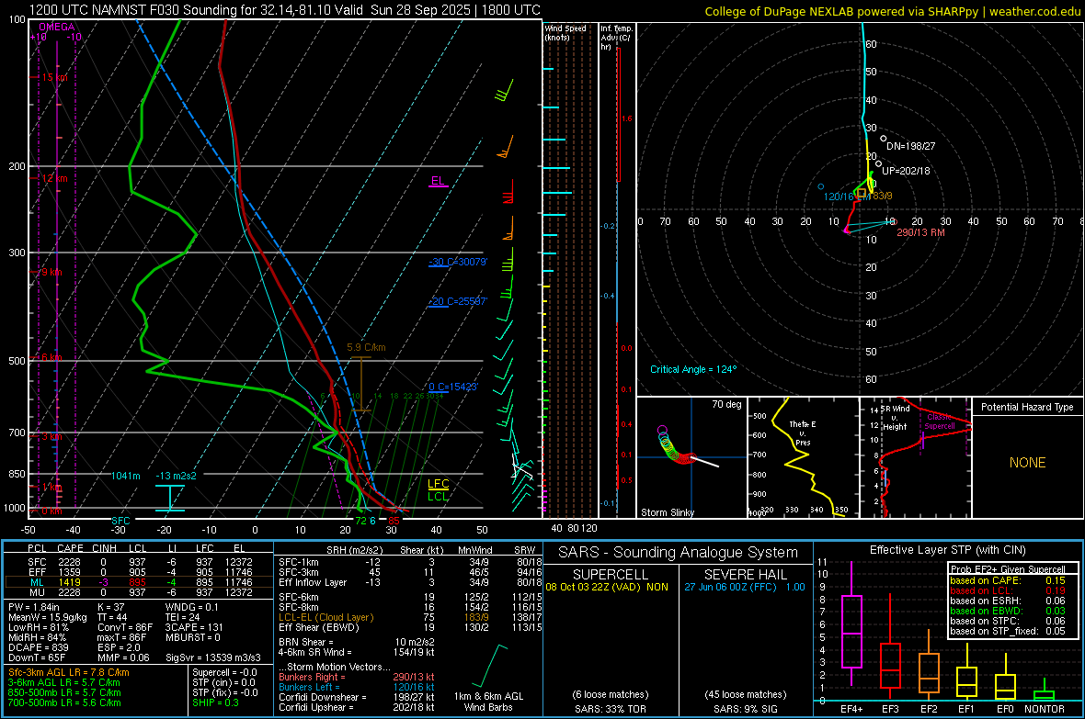This screenshot has height=719, width=1085.
Task: Click the magenta EL marker on skew-T
Action: pyautogui.click(x=438, y=182)
